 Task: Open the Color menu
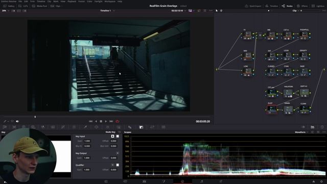point(89,1)
